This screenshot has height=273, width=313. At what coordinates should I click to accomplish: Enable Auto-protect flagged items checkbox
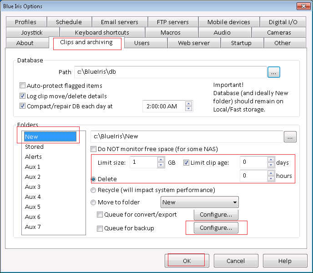[23, 86]
